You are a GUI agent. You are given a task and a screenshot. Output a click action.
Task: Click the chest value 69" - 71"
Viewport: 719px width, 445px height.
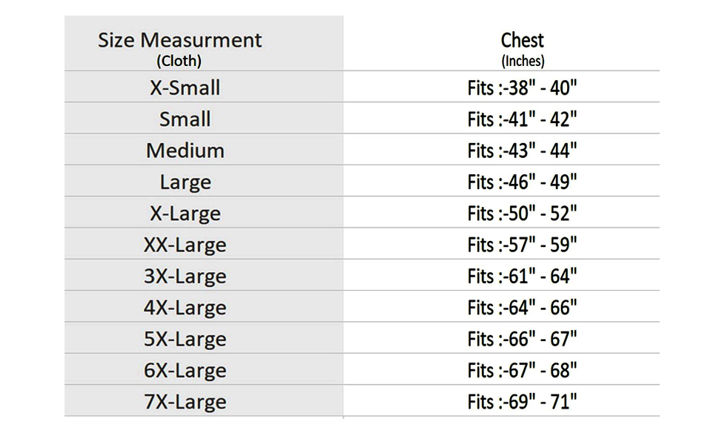pos(523,403)
